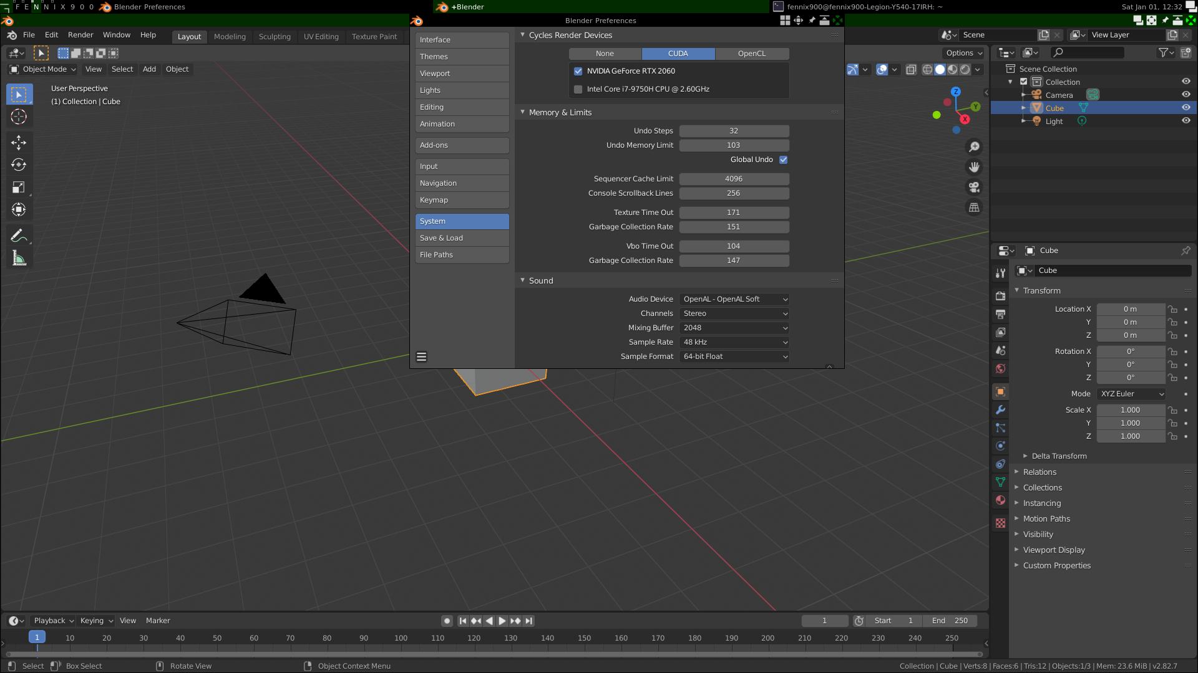1198x673 pixels.
Task: Open the Particles properties tab
Action: coord(1000,428)
